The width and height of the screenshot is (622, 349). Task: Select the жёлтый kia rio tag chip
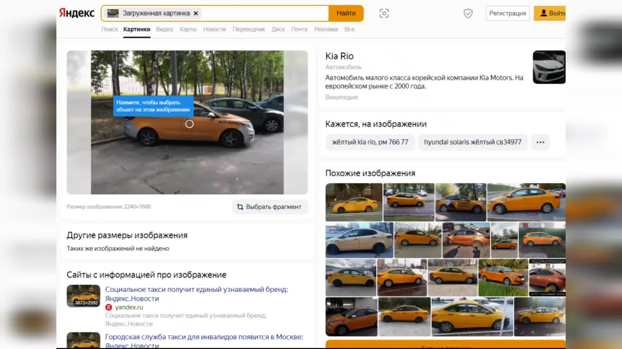(370, 142)
